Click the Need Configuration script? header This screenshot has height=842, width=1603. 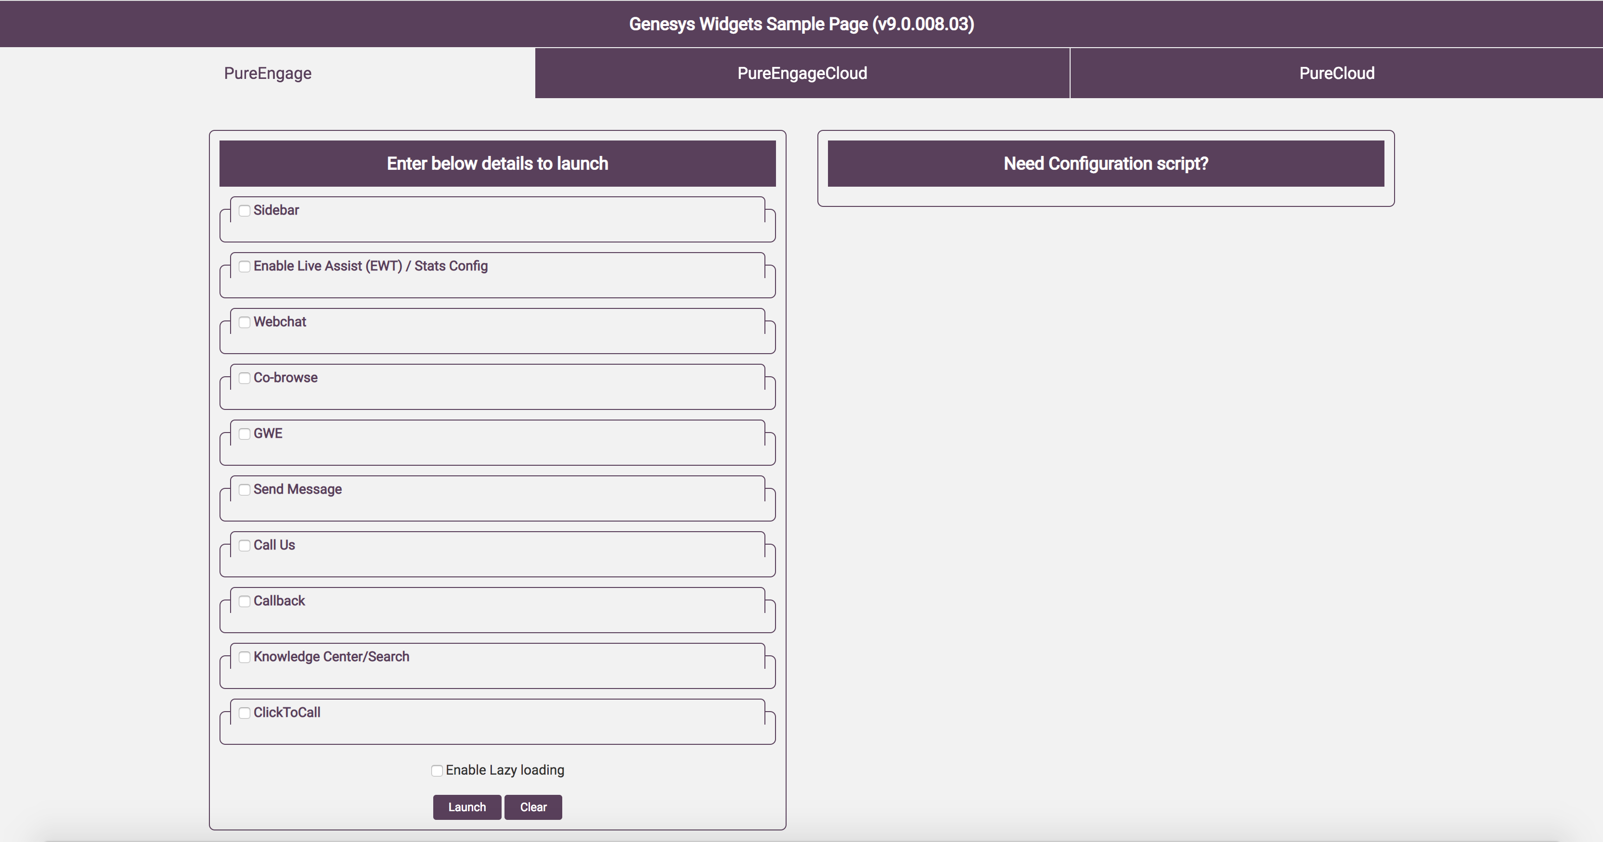pyautogui.click(x=1105, y=164)
